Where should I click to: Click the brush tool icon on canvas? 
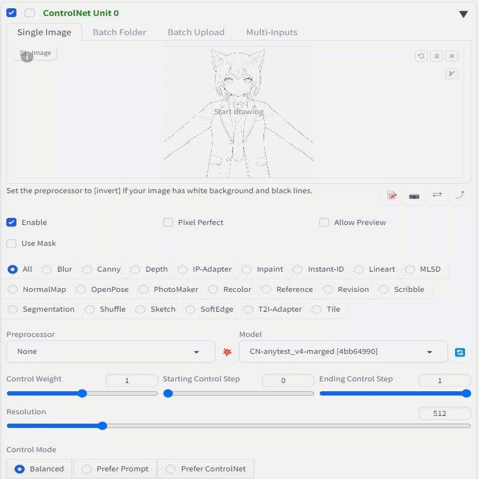coord(451,73)
